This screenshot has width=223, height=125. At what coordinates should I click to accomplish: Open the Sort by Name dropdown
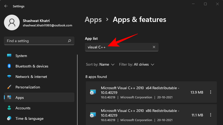point(100,64)
